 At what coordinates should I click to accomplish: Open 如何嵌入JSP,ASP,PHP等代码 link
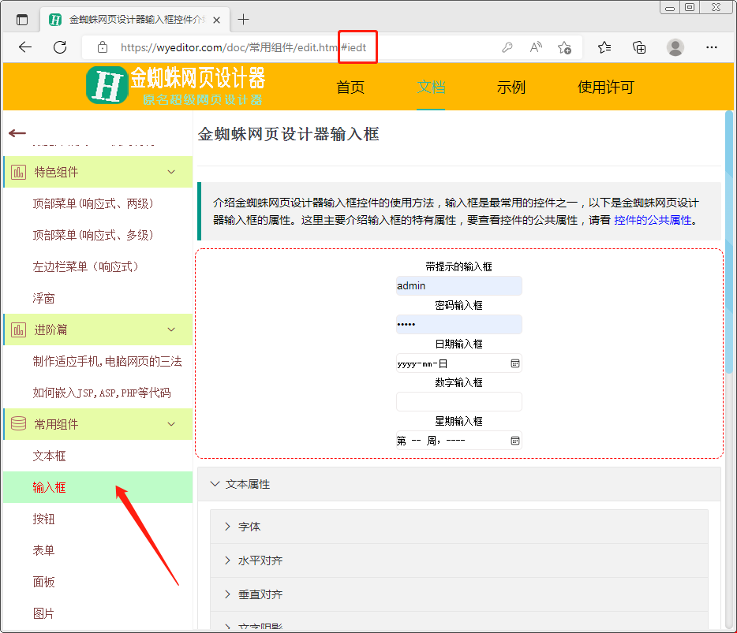tap(102, 393)
